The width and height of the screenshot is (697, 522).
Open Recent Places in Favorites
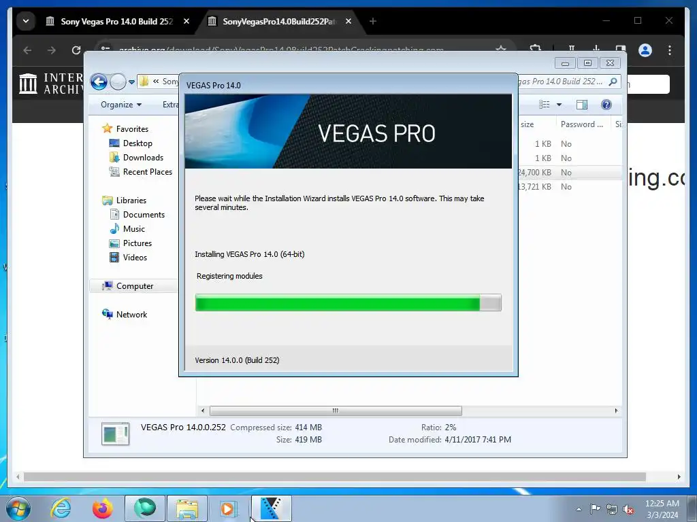point(147,172)
